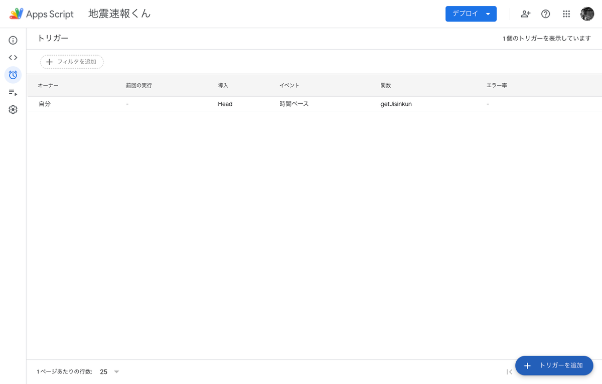Select the 自分 owner cell
Image resolution: width=602 pixels, height=384 pixels.
[45, 104]
